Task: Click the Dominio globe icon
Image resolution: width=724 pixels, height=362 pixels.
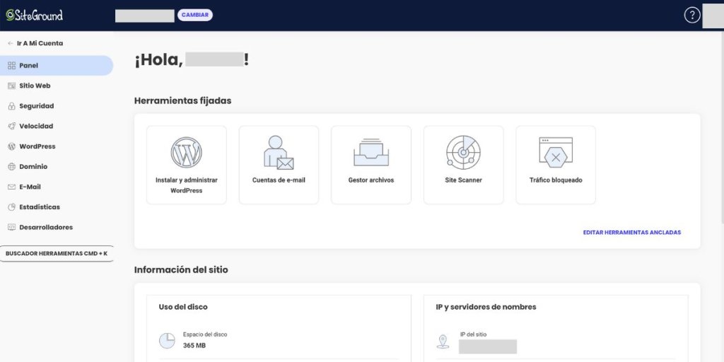Action: coord(11,167)
